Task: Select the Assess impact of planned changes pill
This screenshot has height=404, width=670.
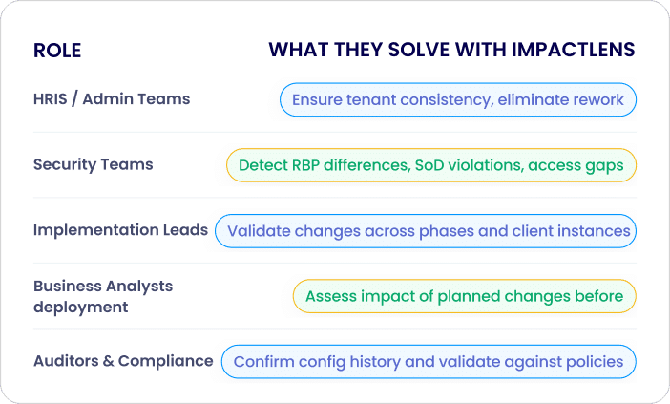Action: pos(465,296)
